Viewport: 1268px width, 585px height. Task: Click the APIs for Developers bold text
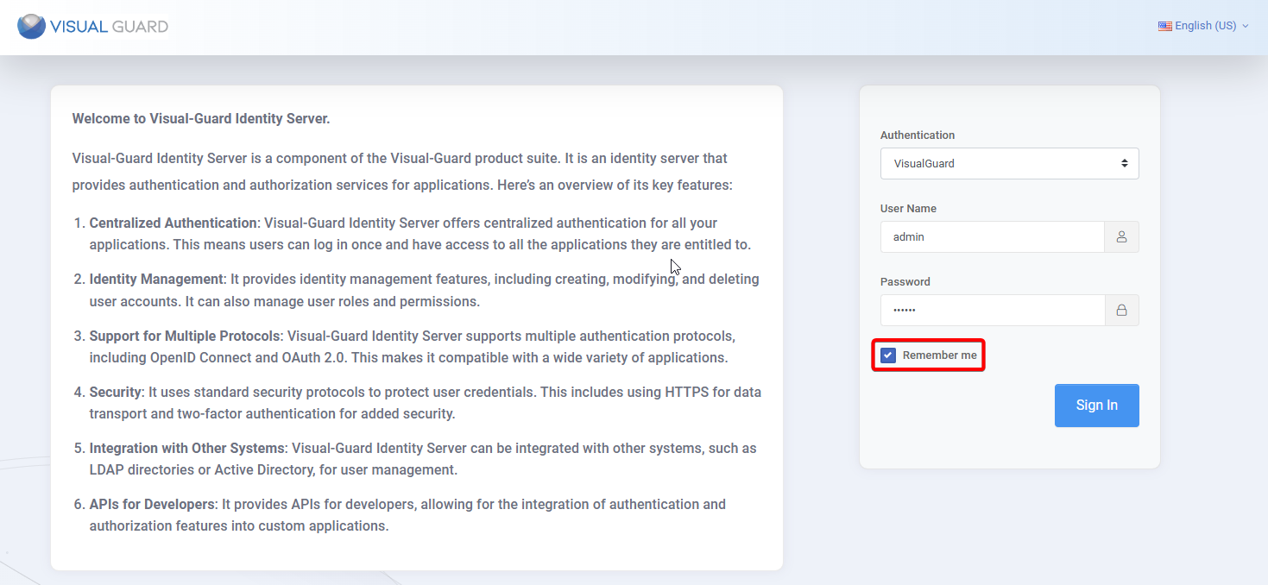point(152,504)
